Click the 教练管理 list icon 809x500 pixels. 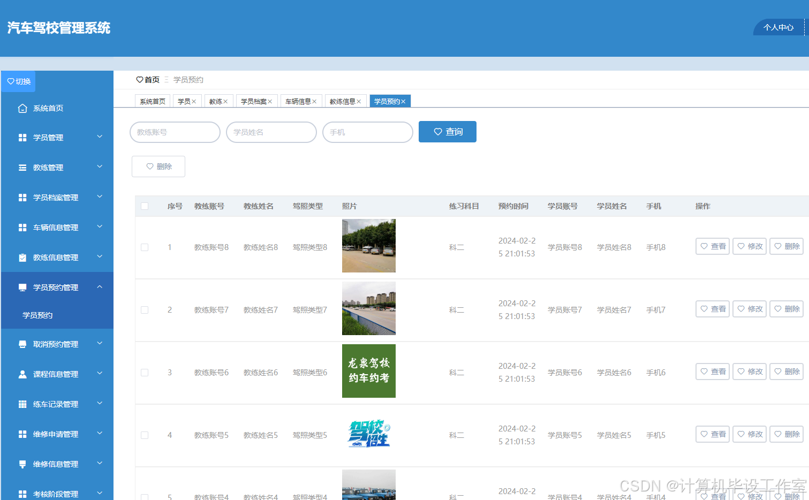tap(22, 168)
